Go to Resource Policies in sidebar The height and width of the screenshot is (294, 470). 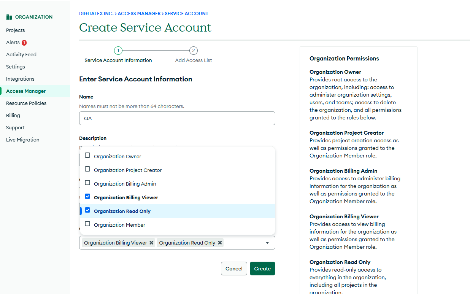tap(26, 103)
